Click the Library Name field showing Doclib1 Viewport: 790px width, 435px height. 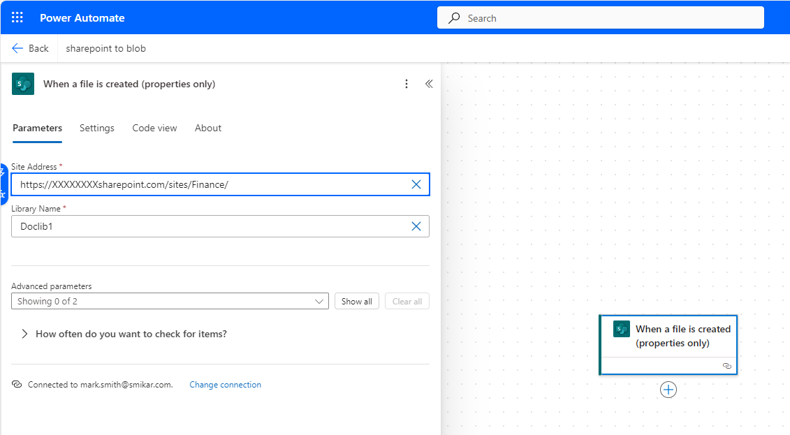point(220,226)
